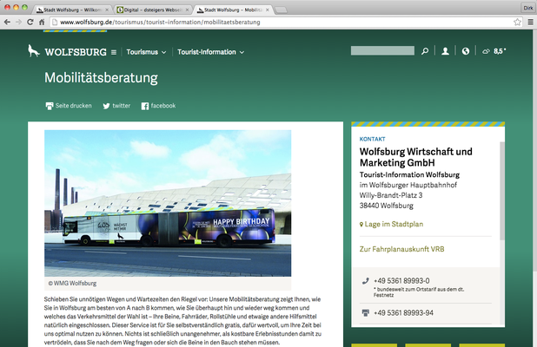Click the KONTAKT label

372,139
